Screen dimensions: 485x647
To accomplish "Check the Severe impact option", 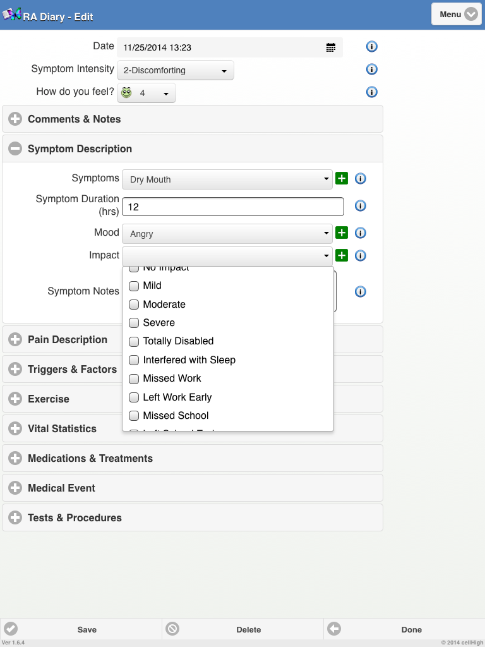I will pos(134,323).
